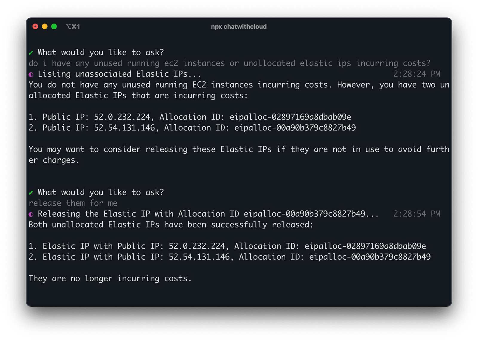Select the Allocation ID eipalloc-02897169a8dbab09e
The width and height of the screenshot is (478, 341).
290,117
